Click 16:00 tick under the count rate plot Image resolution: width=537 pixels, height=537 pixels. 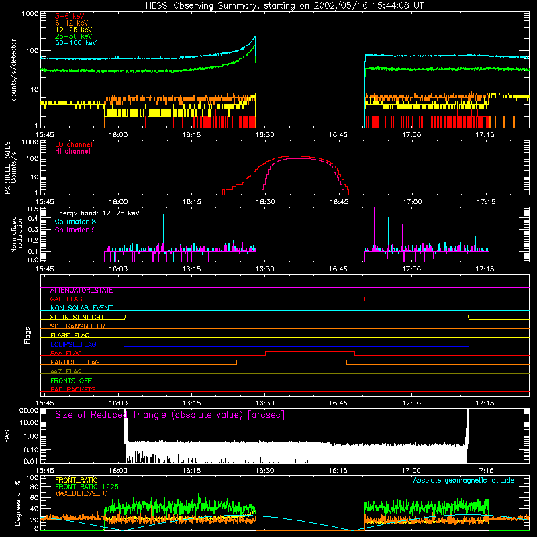click(x=118, y=135)
